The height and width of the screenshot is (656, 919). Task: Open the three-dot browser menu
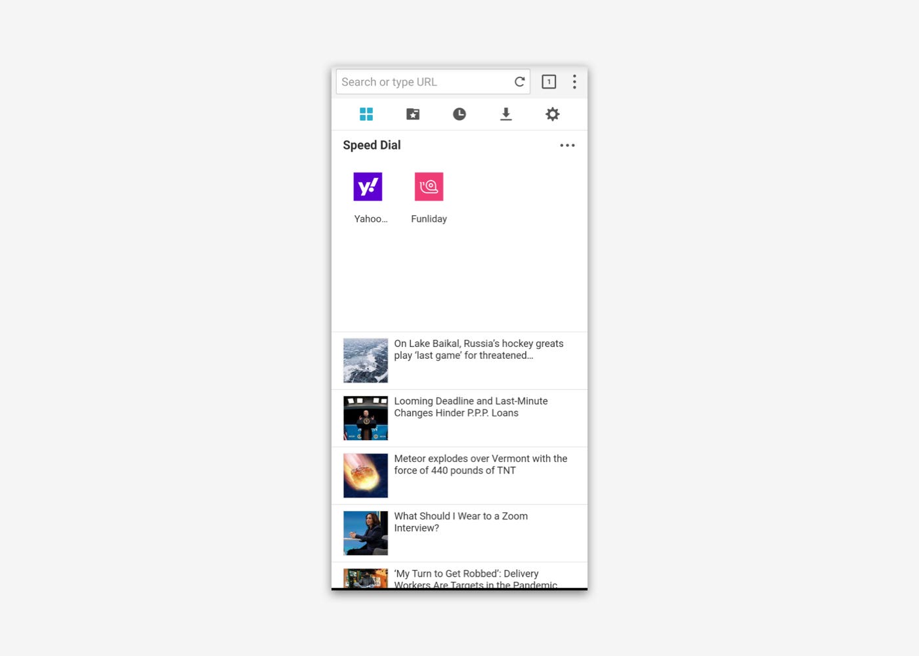click(x=574, y=82)
